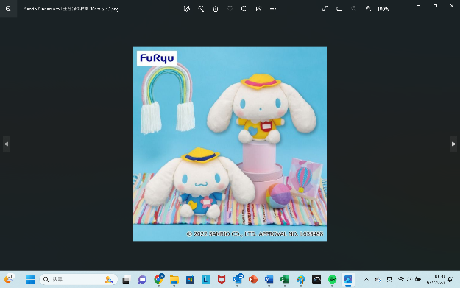Expand the hidden system tray icons chevron
The height and width of the screenshot is (288, 460).
(366, 279)
